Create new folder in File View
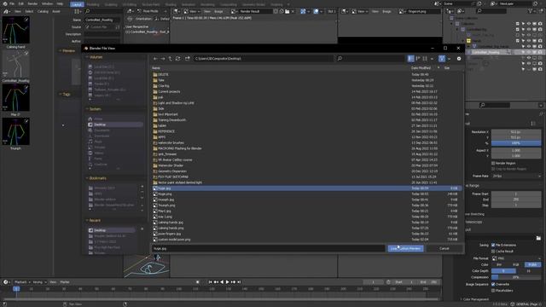The width and height of the screenshot is (546, 307). coord(188,59)
